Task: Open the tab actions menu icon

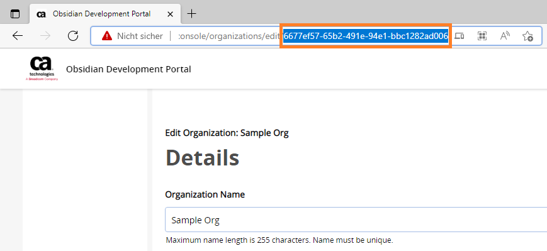Action: pos(15,14)
